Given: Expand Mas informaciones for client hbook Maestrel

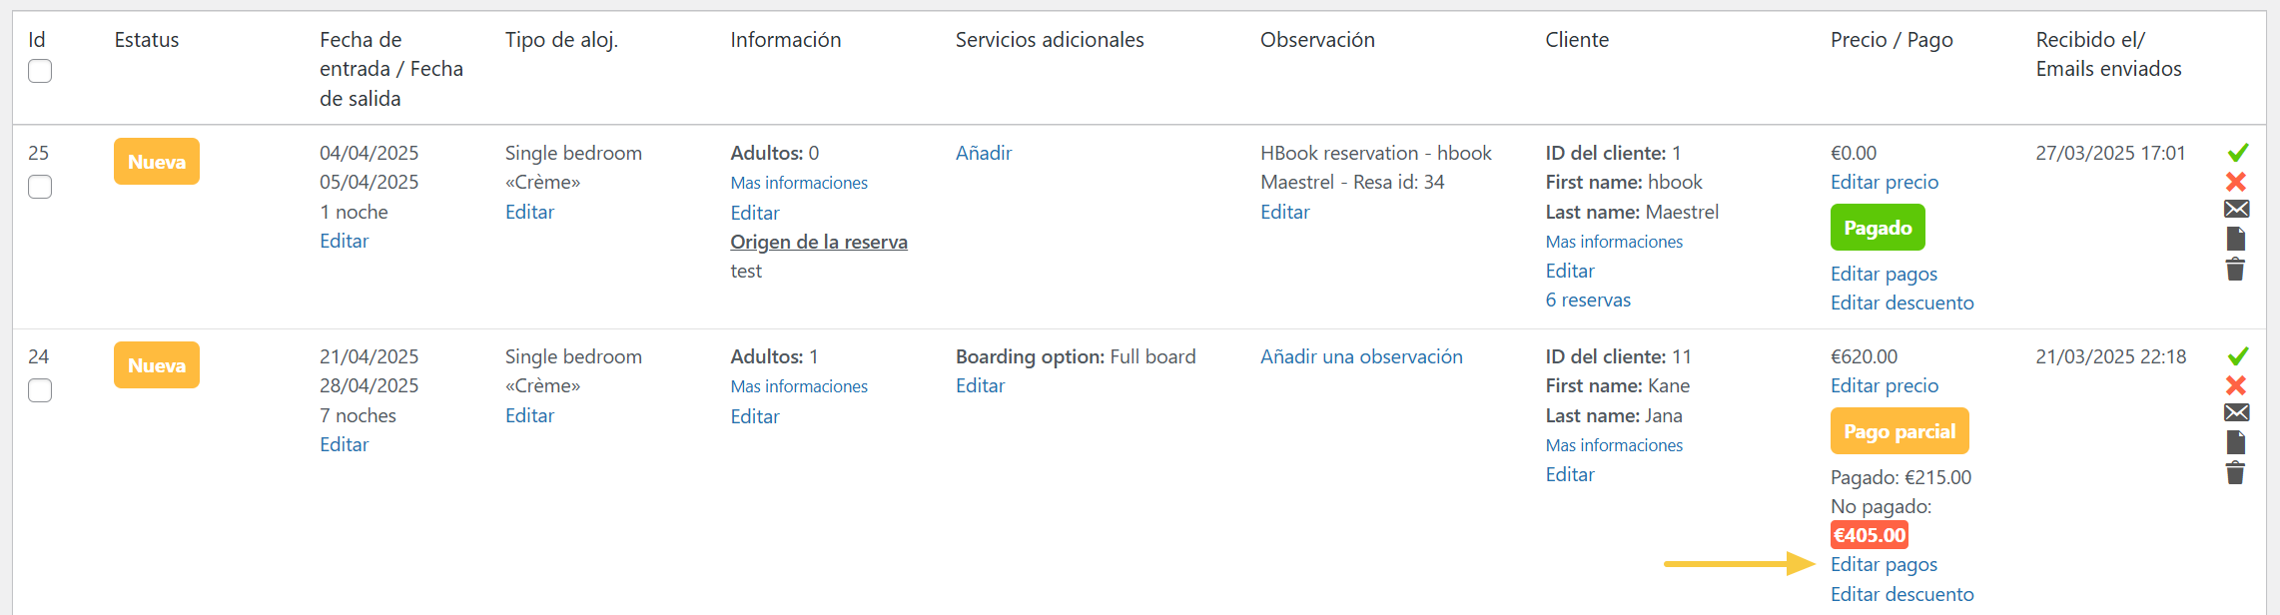Looking at the screenshot, I should 1614,242.
